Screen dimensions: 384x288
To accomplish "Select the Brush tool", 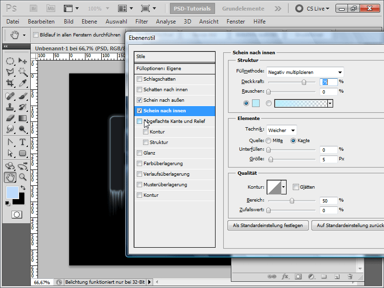I will point(23,96).
